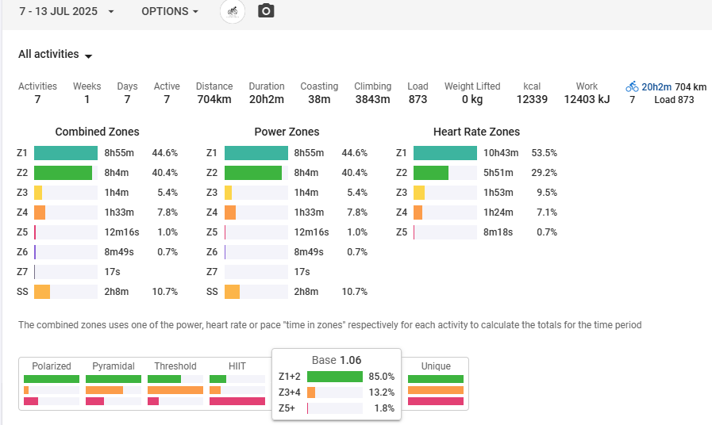Click the Combined Zones SS orange bar

[42, 292]
